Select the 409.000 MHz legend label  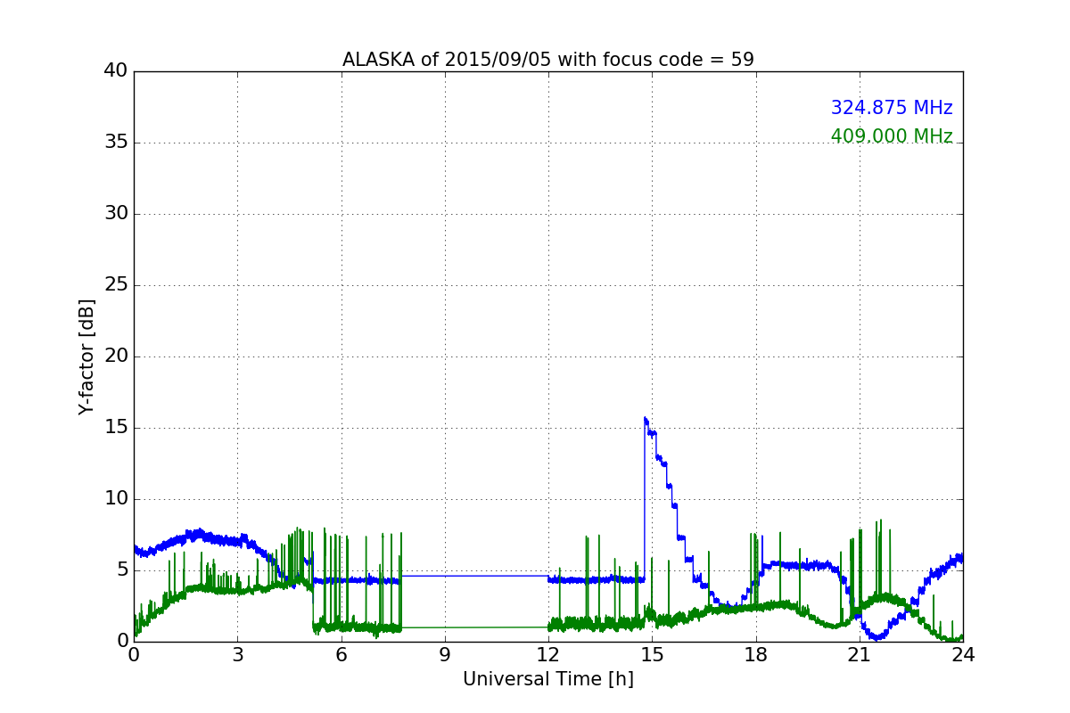[892, 136]
